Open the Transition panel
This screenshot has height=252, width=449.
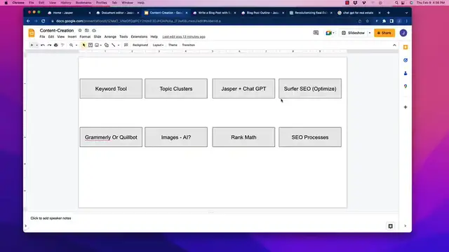189,45
